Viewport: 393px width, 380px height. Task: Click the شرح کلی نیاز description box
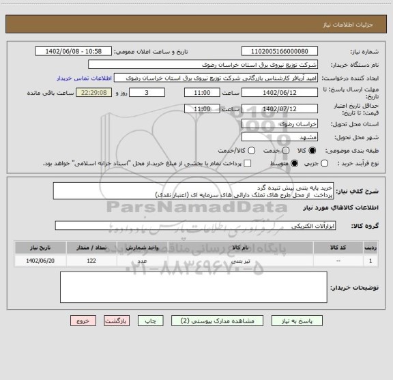click(194, 191)
